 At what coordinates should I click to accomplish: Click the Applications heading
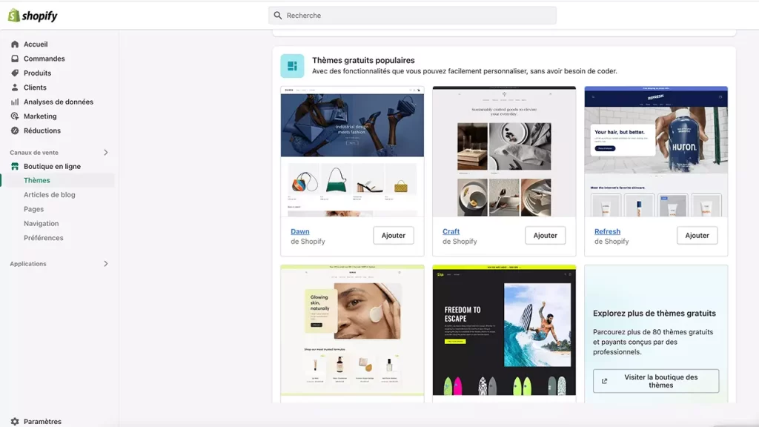pyautogui.click(x=28, y=264)
